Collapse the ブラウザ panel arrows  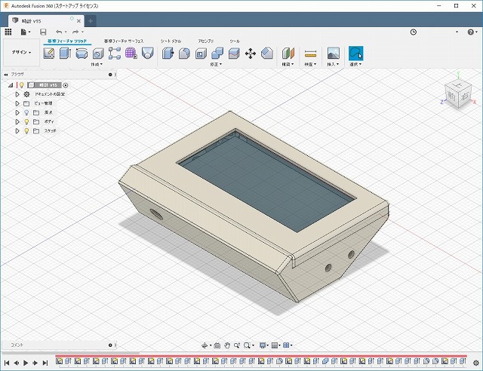pyautogui.click(x=6, y=75)
